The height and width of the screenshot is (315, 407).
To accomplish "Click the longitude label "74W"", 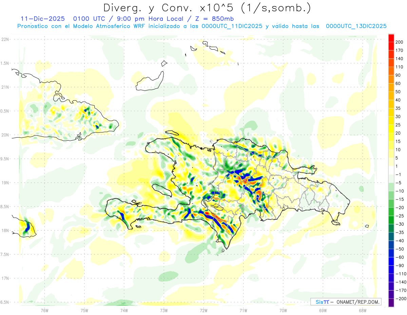I will pyautogui.click(x=124, y=310).
